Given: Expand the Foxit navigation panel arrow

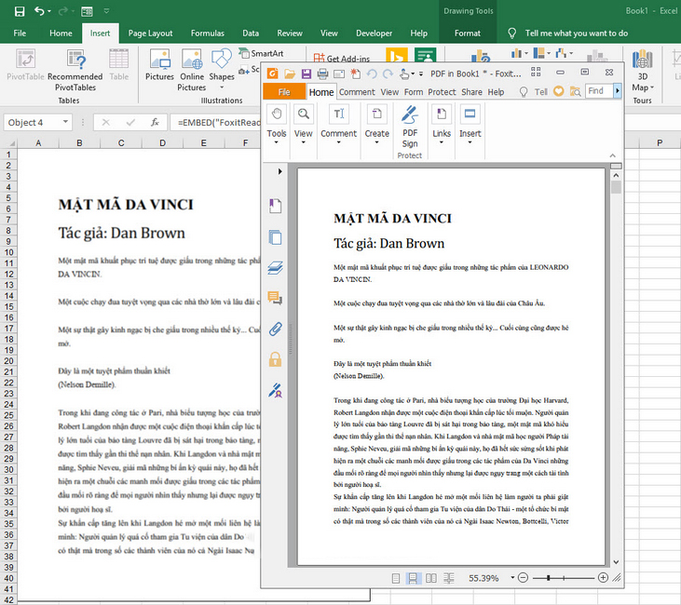Looking at the screenshot, I should (x=279, y=171).
